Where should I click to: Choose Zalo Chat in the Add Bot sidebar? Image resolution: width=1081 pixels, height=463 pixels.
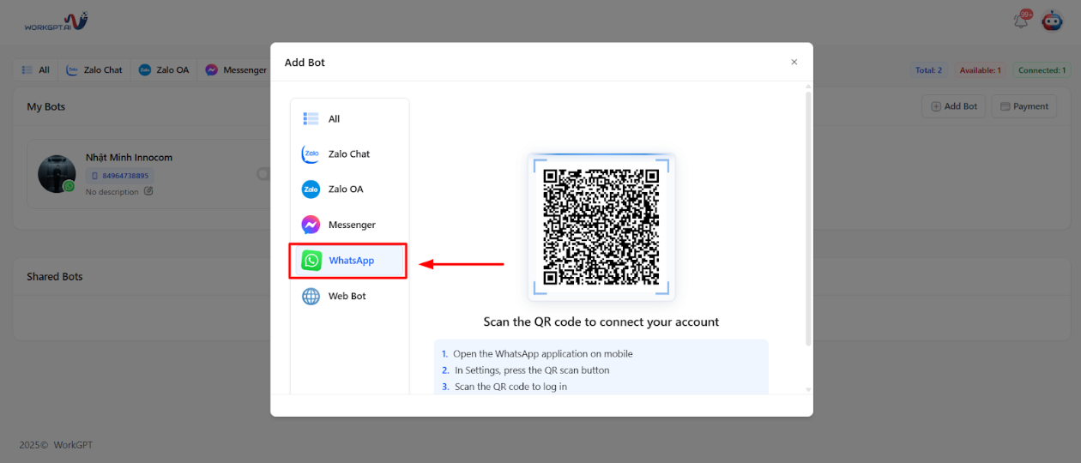click(348, 154)
